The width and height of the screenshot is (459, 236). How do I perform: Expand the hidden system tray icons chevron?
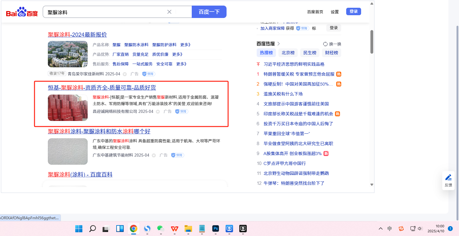pyautogui.click(x=380, y=229)
